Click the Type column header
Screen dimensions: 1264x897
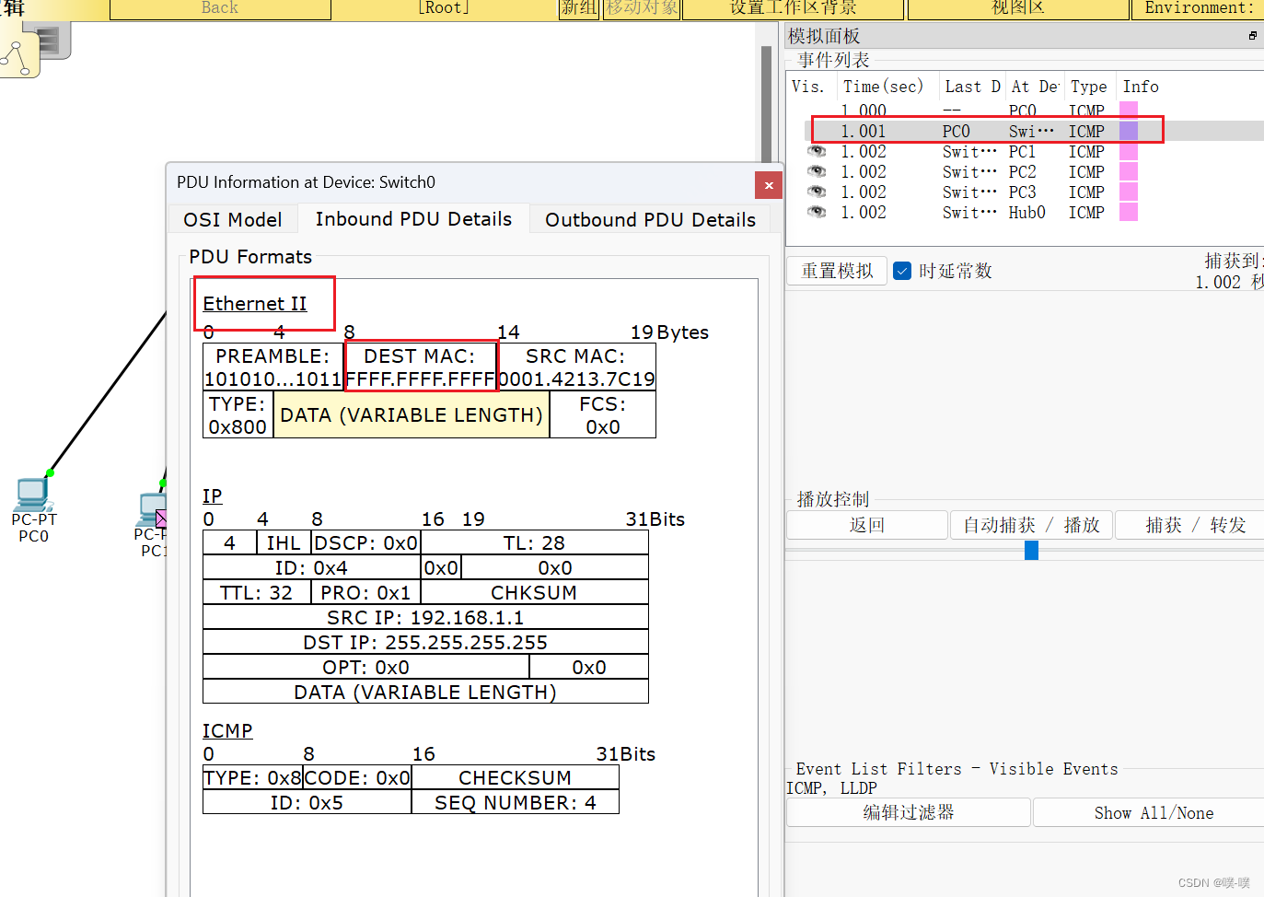tap(1090, 86)
